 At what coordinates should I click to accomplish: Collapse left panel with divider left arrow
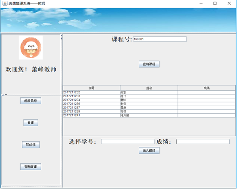click(x=61, y=35)
